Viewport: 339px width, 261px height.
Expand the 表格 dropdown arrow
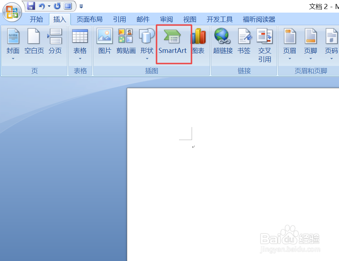(x=80, y=59)
